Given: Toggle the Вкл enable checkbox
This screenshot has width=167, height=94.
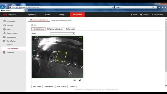Looking at the screenshot, I should click(32, 25).
